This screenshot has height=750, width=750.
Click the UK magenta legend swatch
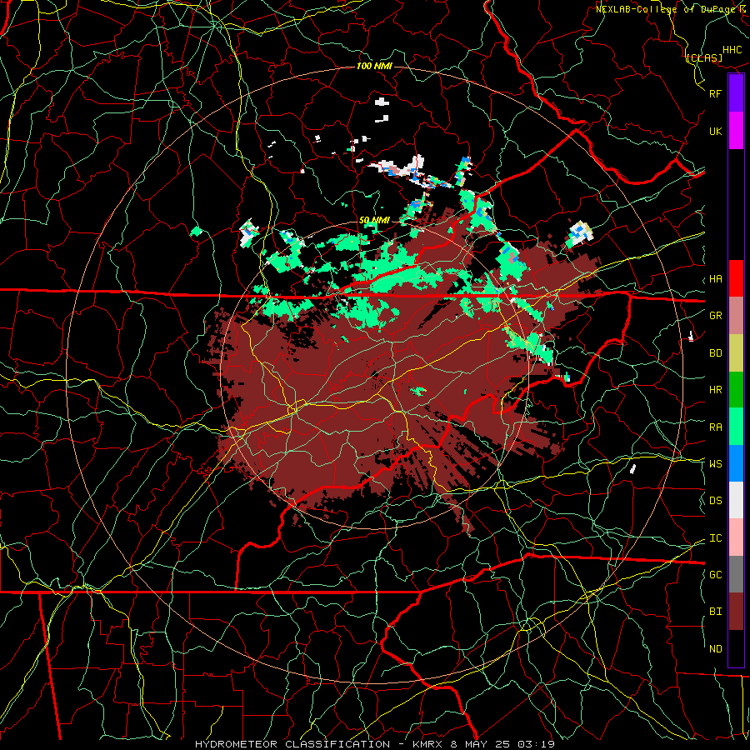tap(736, 131)
